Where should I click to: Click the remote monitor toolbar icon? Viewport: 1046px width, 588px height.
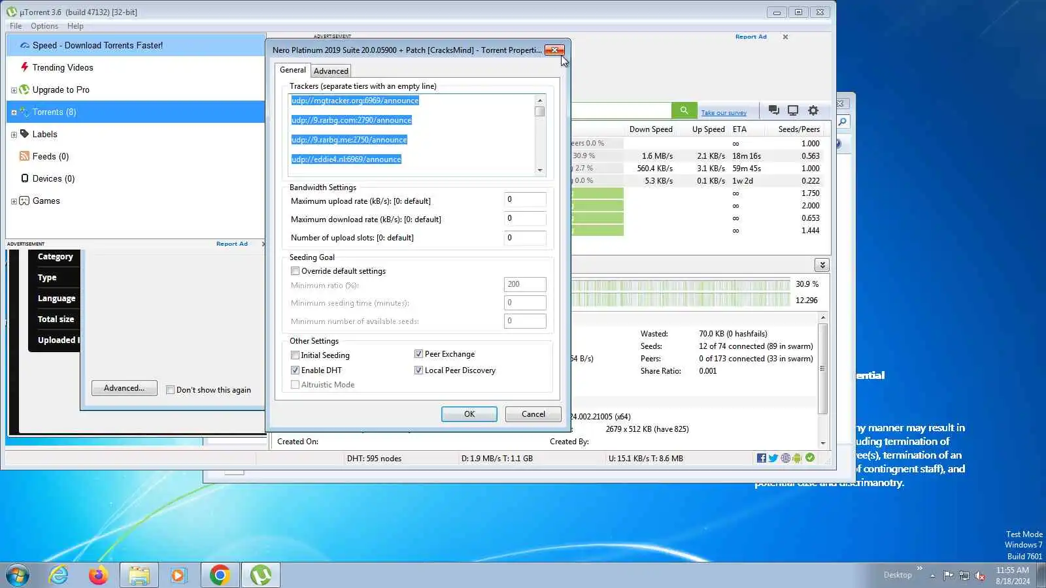(793, 110)
